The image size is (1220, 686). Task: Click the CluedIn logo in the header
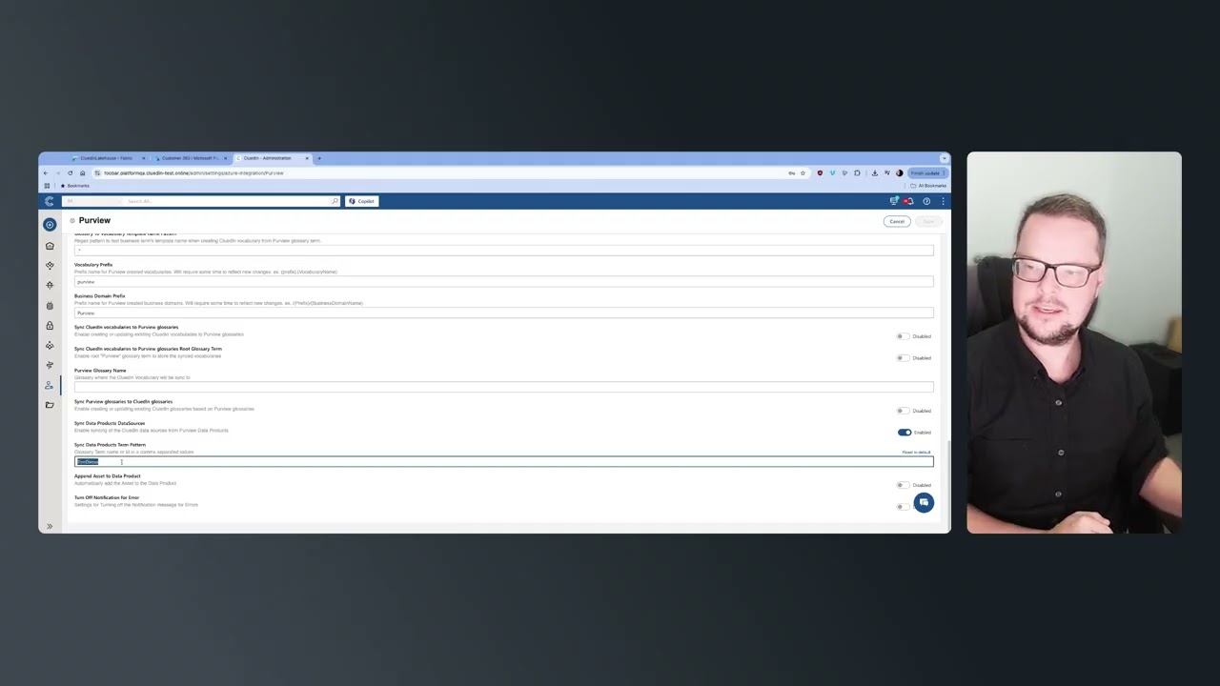tap(50, 201)
